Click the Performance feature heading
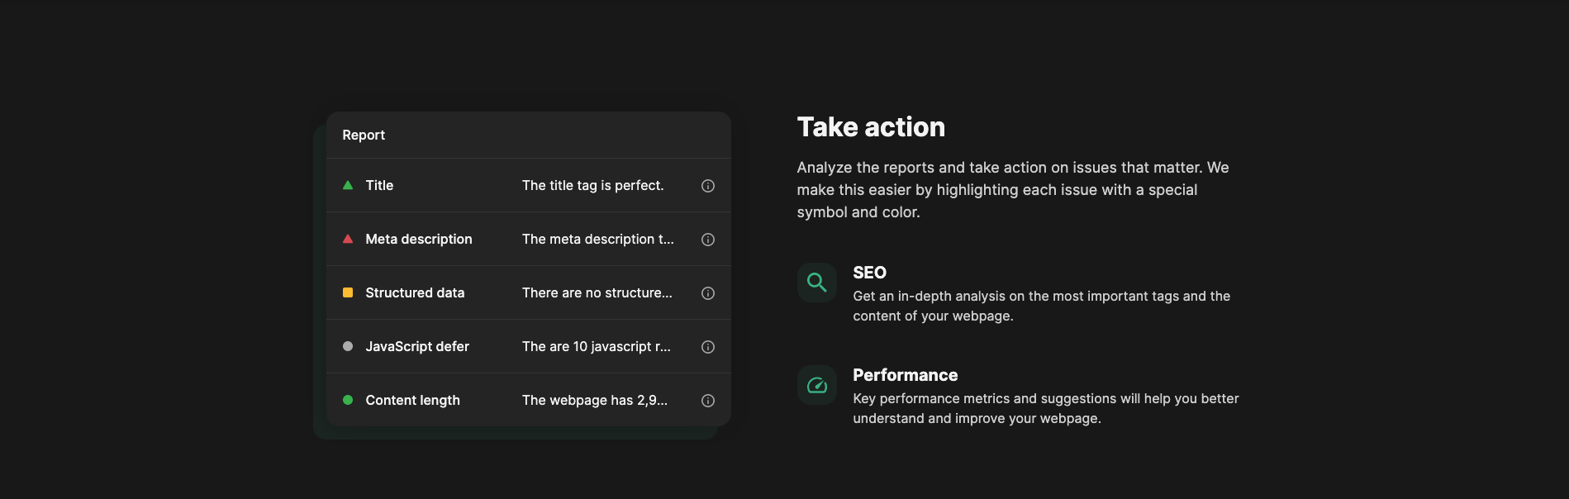 tap(905, 375)
